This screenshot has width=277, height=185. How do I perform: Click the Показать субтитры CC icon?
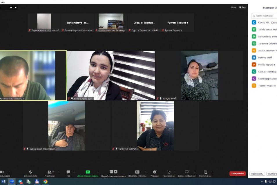point(137,172)
